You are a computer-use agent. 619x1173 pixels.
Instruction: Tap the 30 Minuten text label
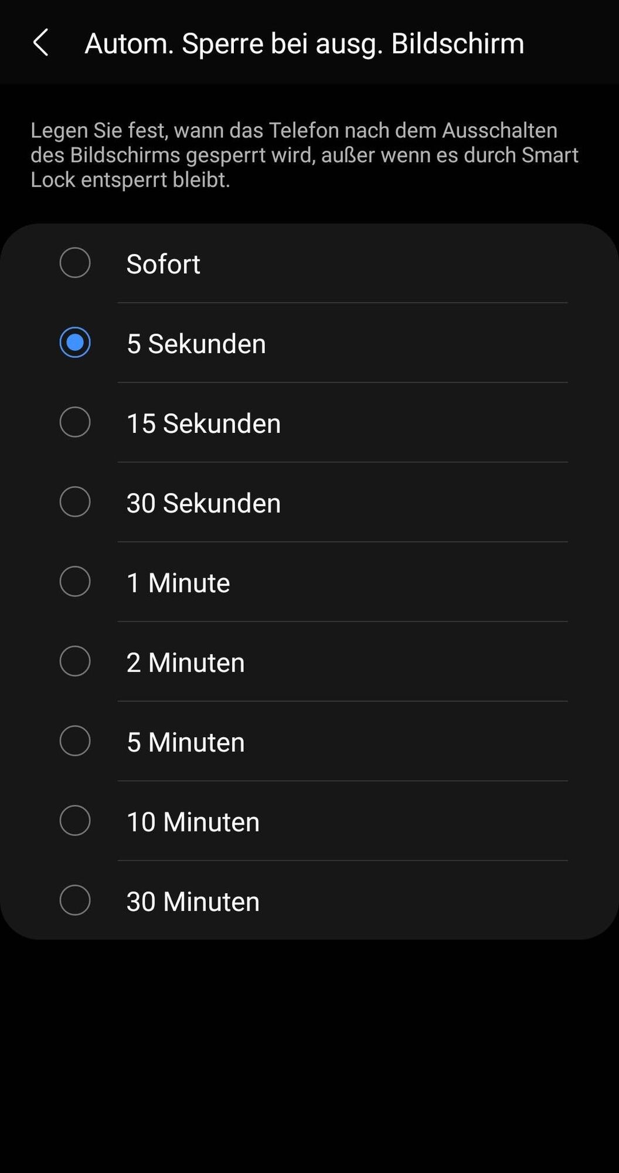193,902
